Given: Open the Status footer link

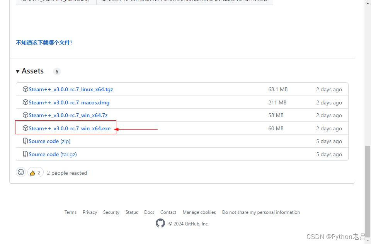Looking at the screenshot, I should [132, 212].
